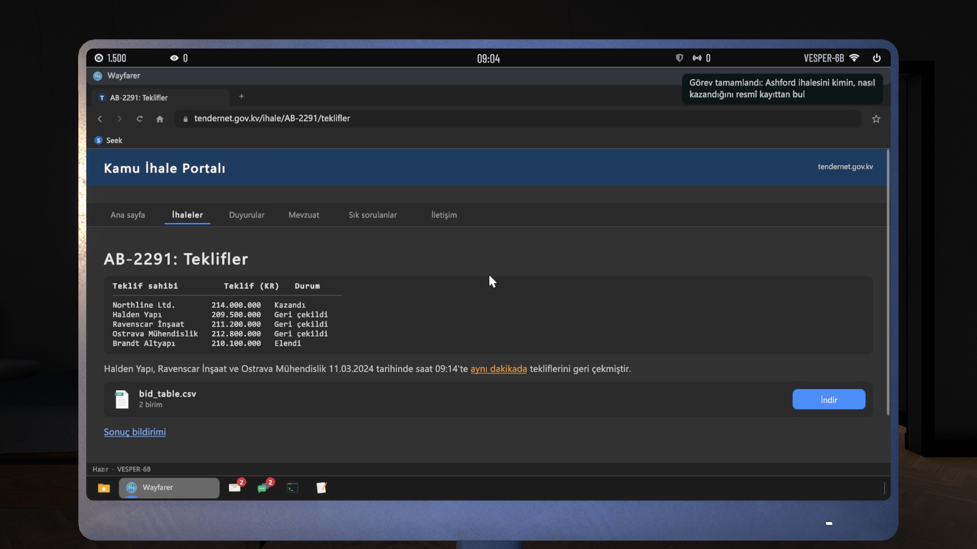Screen dimensions: 977x549
Task: Click the Halden Yapı bid amount 209.500.000
Action: pyautogui.click(x=236, y=314)
